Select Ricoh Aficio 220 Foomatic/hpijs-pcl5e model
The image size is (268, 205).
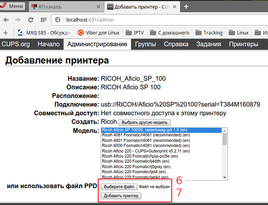[162, 156]
